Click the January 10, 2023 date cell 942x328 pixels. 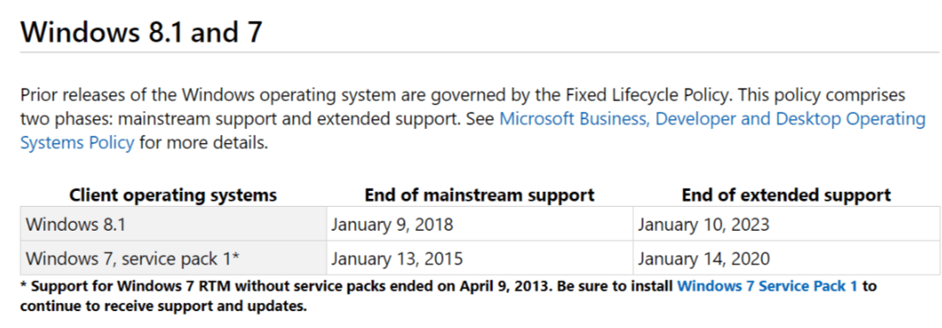(x=786, y=225)
